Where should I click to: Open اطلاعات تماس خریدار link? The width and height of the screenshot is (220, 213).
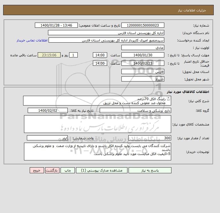click(32, 40)
